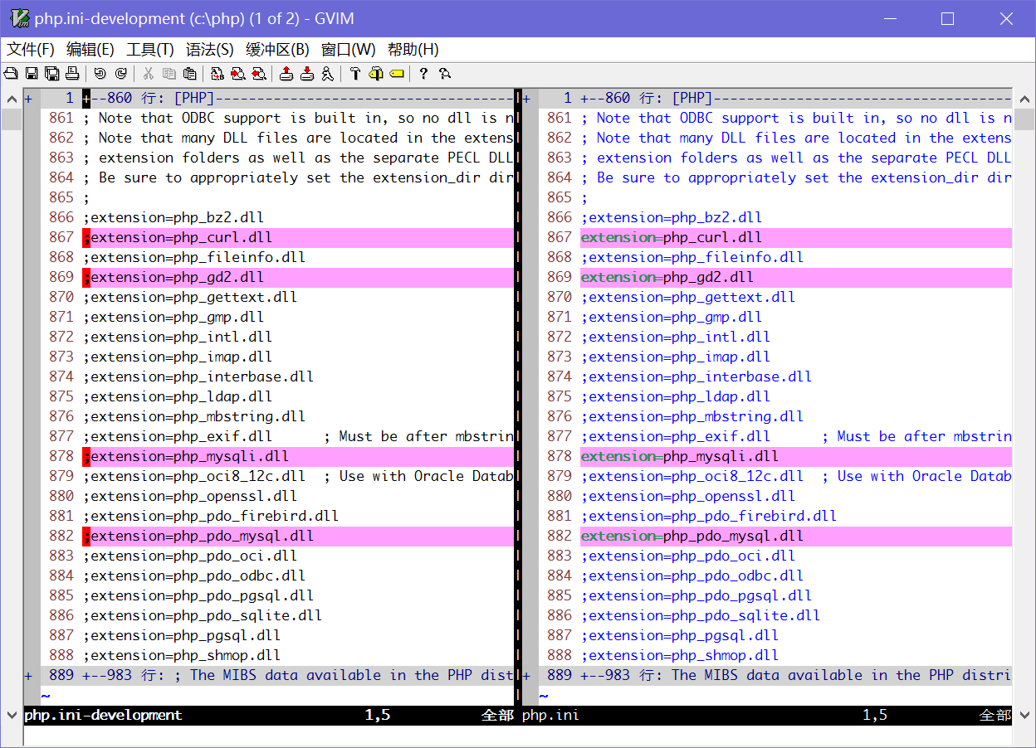Open Help via question mark icon
Screen dimensions: 1036x748
[423, 74]
